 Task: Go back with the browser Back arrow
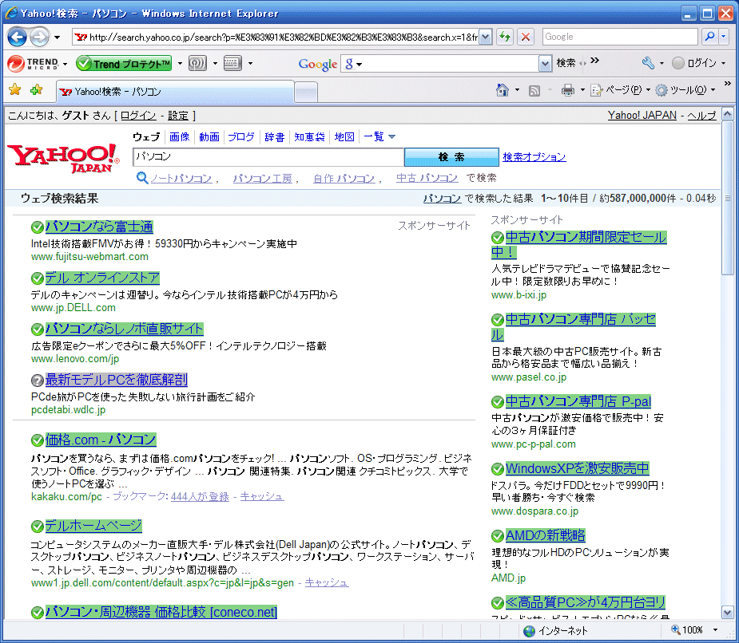tap(17, 37)
